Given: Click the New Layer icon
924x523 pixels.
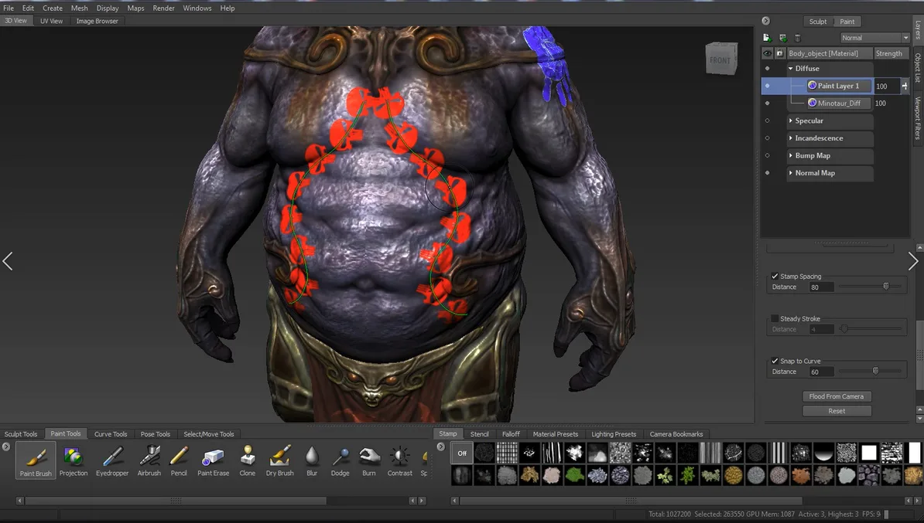Looking at the screenshot, I should [x=767, y=38].
